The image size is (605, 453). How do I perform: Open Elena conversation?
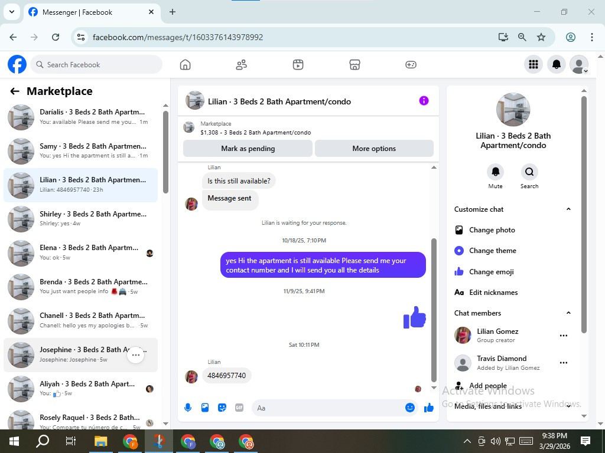(x=80, y=252)
